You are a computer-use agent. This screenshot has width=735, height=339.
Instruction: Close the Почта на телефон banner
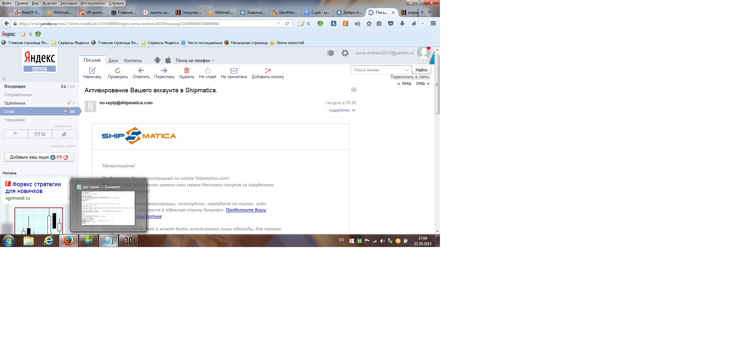[213, 60]
